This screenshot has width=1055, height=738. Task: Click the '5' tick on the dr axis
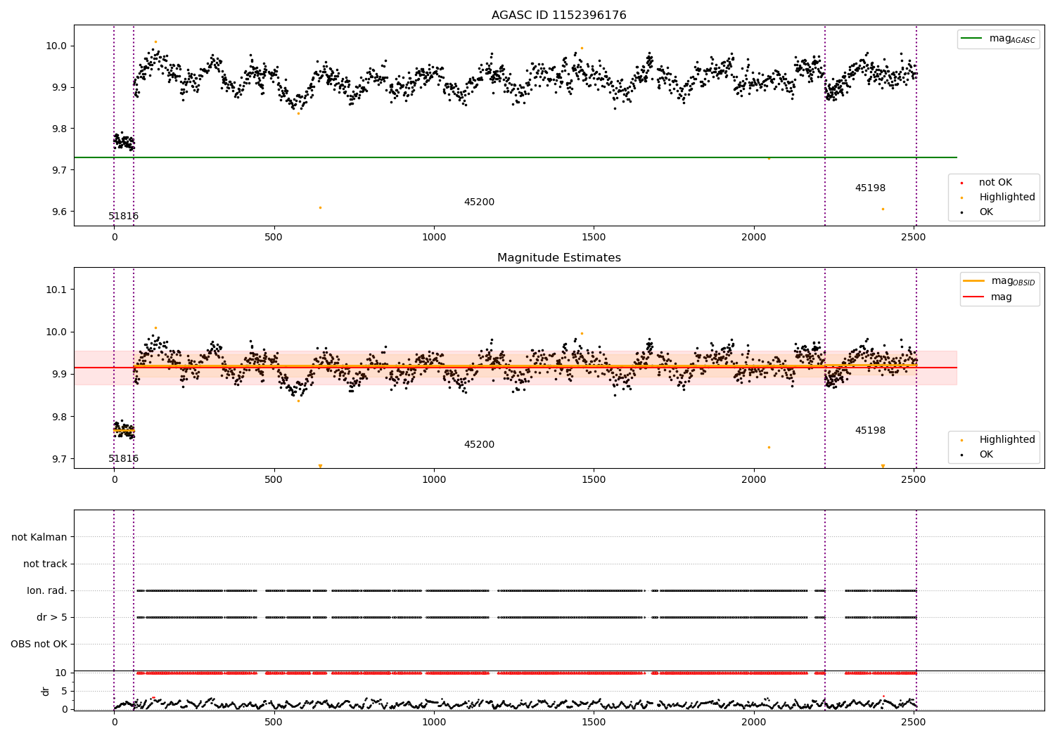[x=64, y=692]
